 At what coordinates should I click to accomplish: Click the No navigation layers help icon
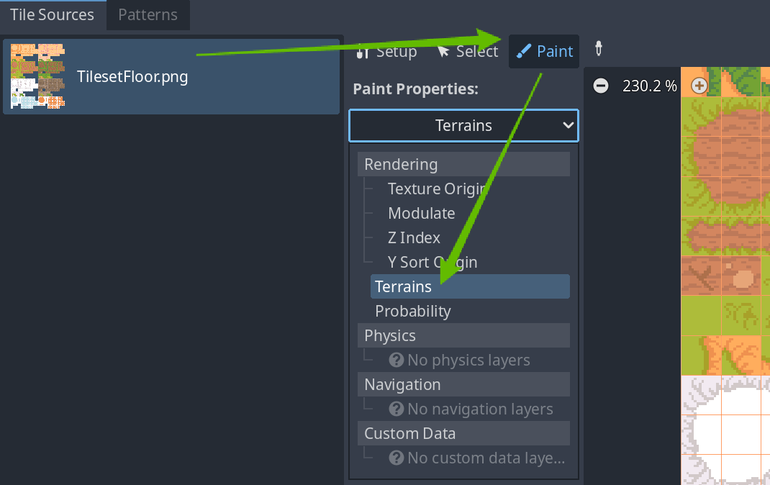click(x=397, y=409)
